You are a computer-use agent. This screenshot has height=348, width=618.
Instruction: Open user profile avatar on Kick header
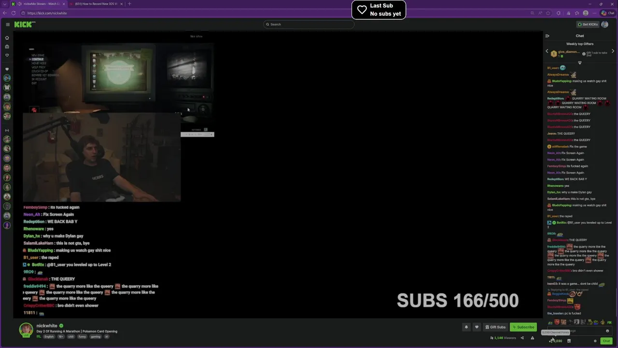pos(605,24)
